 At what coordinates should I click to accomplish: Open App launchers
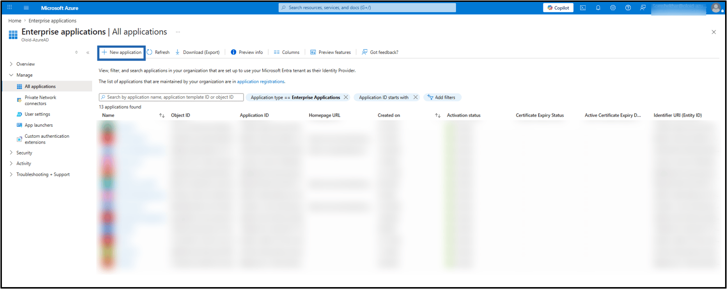pos(39,125)
